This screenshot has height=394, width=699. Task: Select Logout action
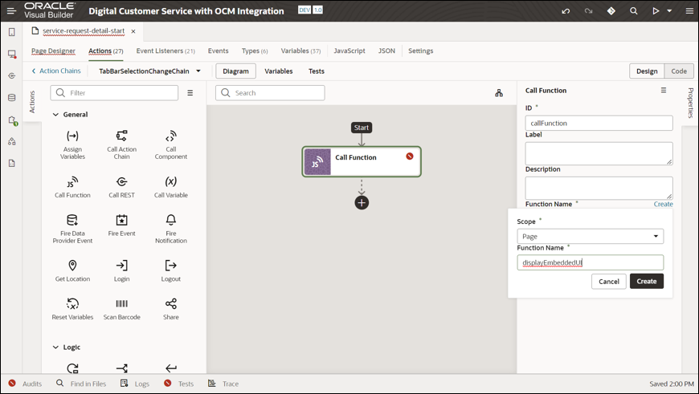[x=171, y=270]
